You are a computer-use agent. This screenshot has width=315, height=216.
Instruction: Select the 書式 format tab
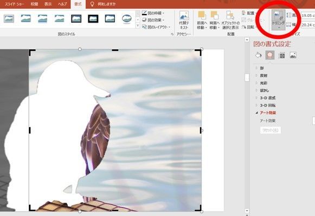click(x=78, y=4)
